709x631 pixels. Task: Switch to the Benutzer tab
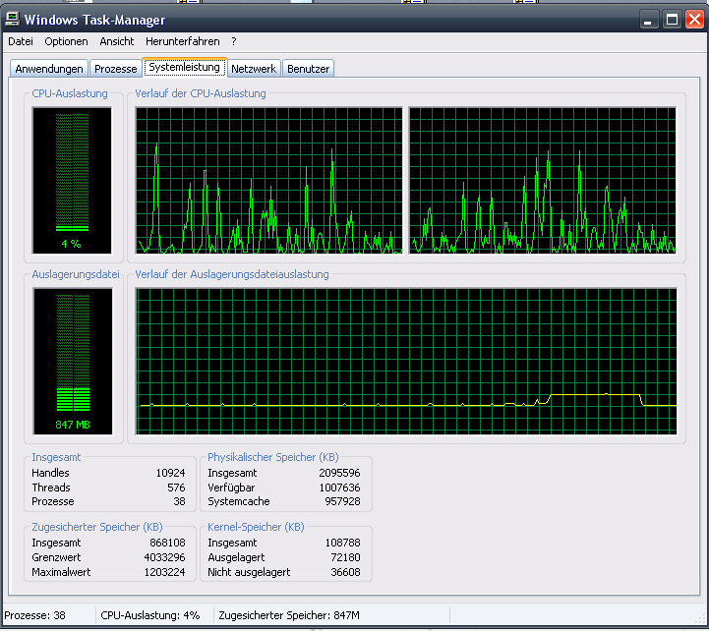pyautogui.click(x=309, y=69)
